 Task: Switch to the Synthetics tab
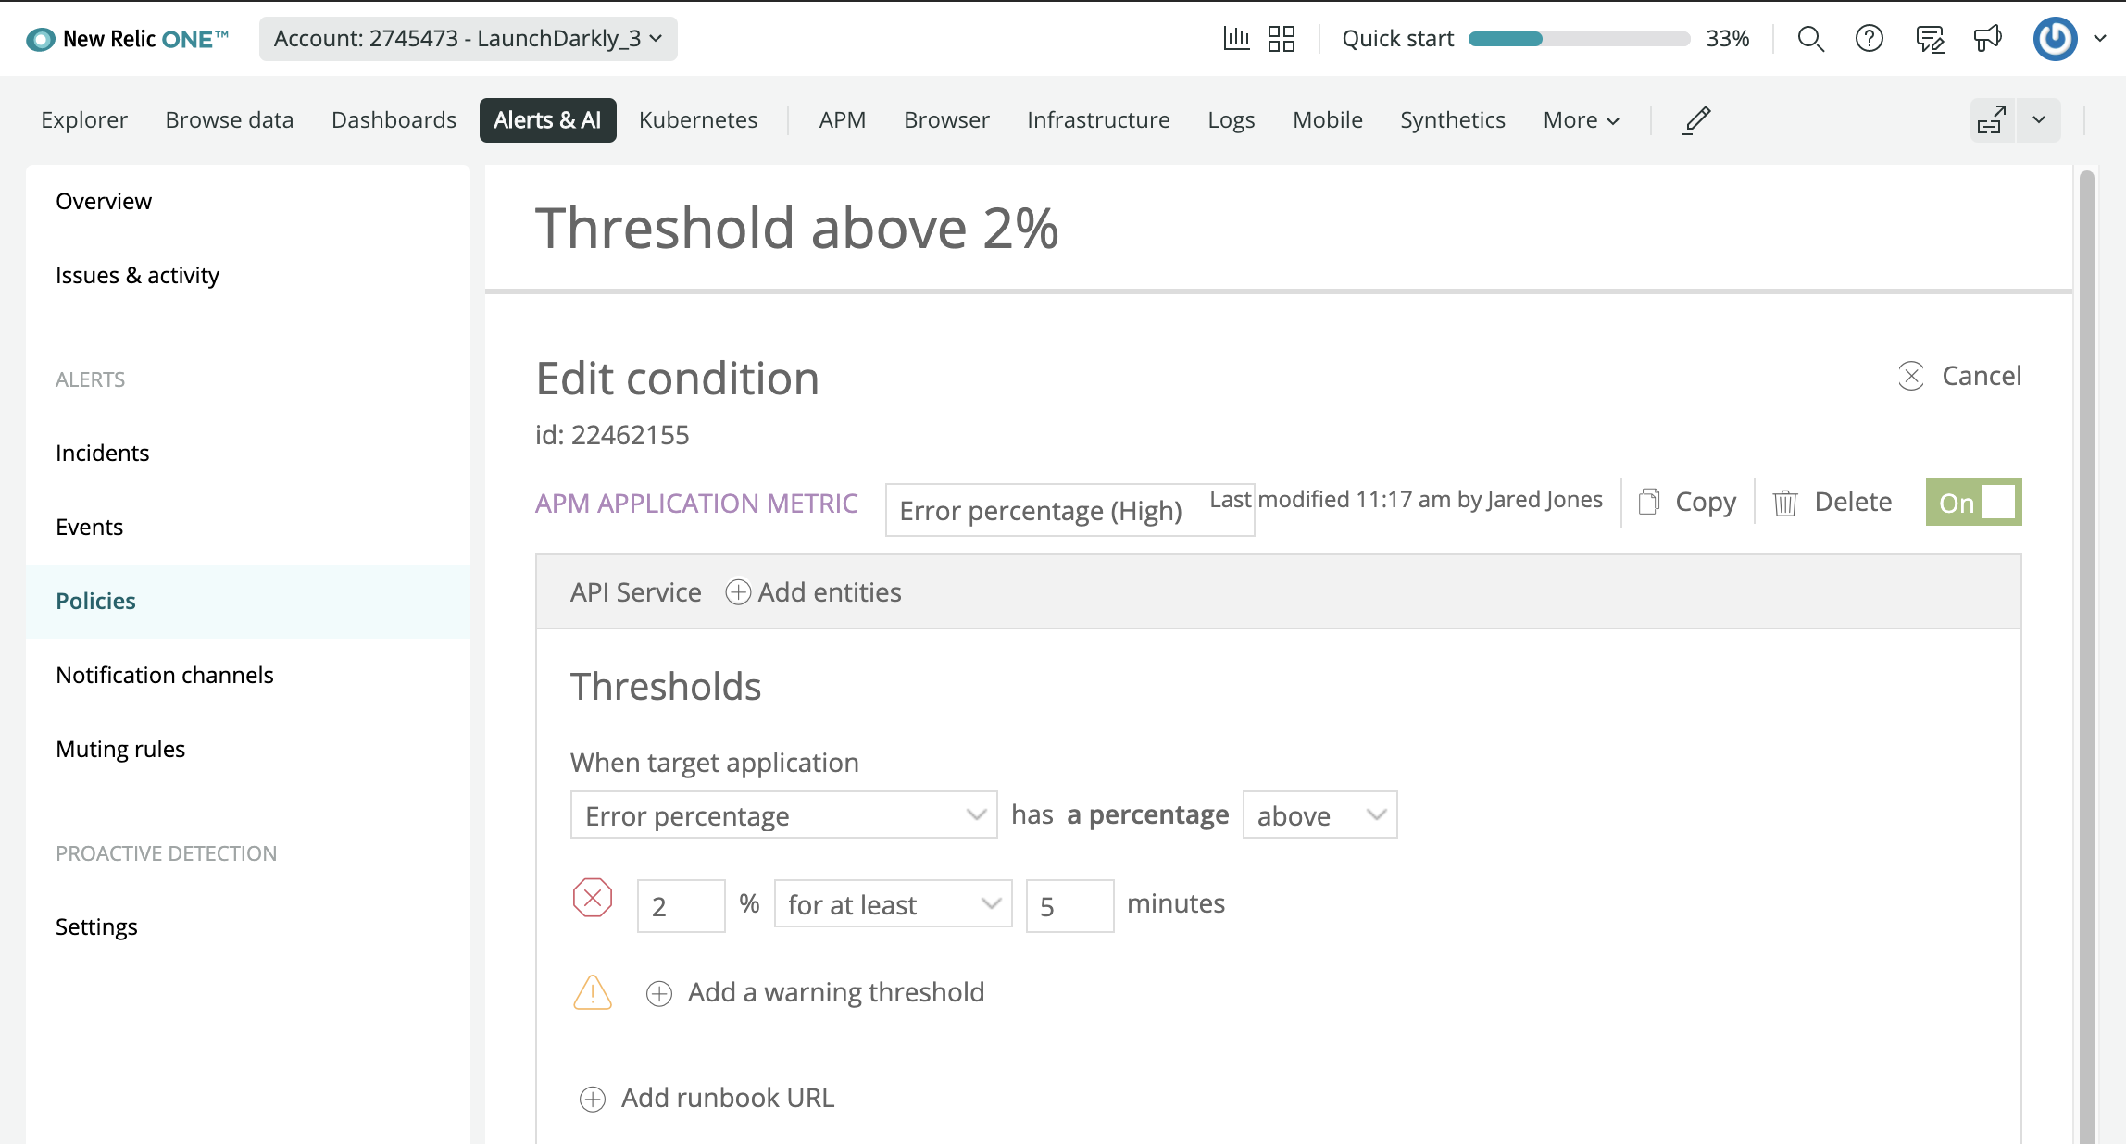[1452, 119]
